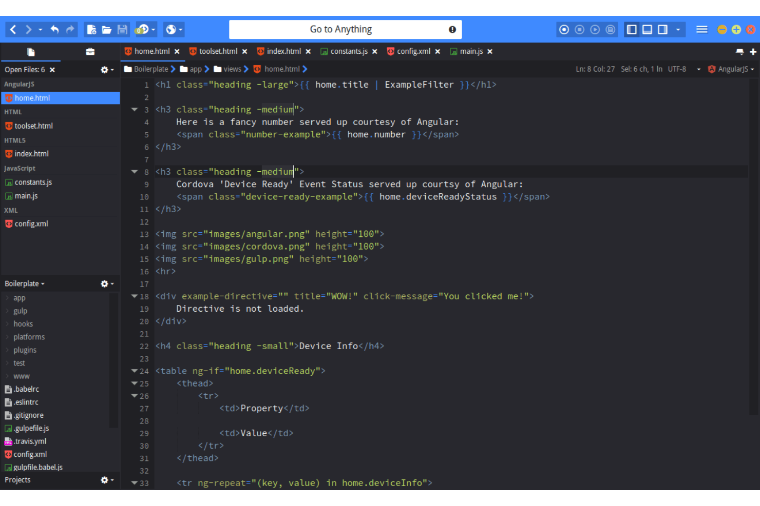This screenshot has width=760, height=506.
Task: Click the globe browser preview icon
Action: coord(171,30)
